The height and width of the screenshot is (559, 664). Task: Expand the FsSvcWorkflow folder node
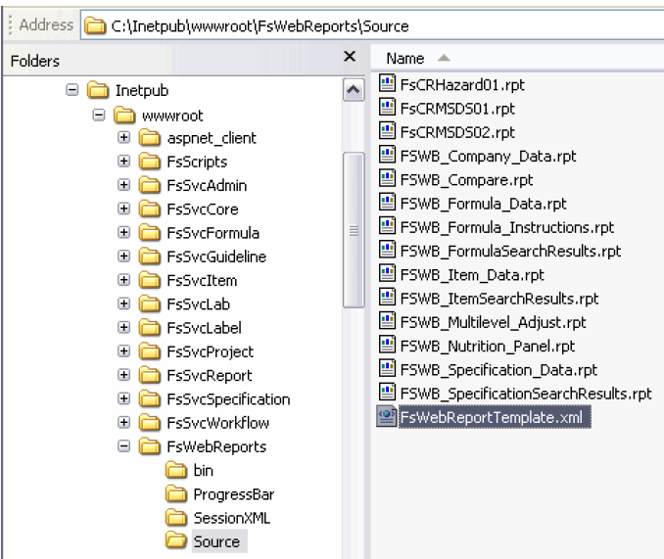(123, 422)
